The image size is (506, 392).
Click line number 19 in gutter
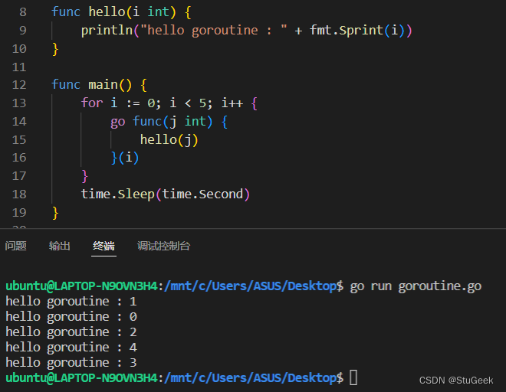(x=19, y=213)
